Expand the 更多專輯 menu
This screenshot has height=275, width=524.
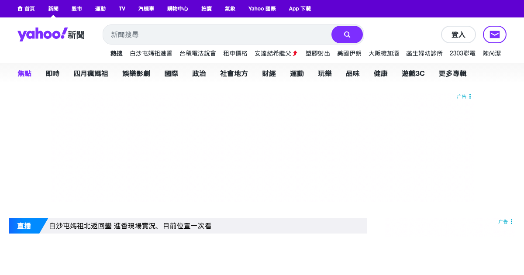(x=452, y=73)
